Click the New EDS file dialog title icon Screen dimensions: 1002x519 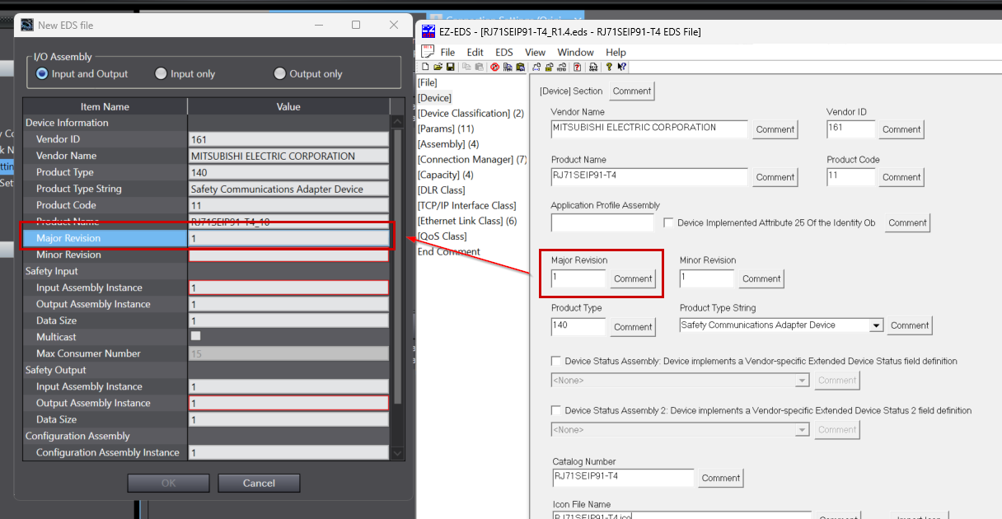click(x=26, y=25)
